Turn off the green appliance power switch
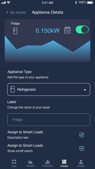This screenshot has height=169, width=95. [x=82, y=30]
